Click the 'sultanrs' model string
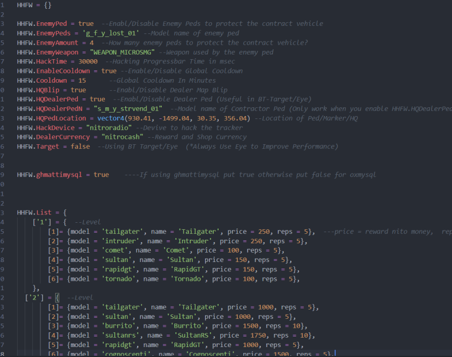 coord(122,335)
